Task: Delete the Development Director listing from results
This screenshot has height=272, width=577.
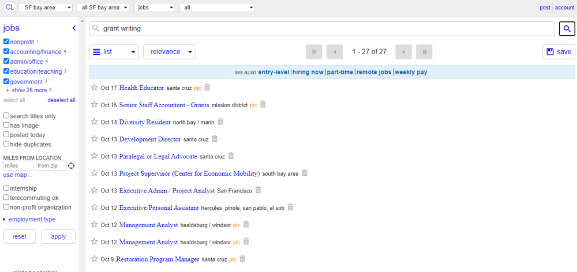Action: [x=215, y=139]
